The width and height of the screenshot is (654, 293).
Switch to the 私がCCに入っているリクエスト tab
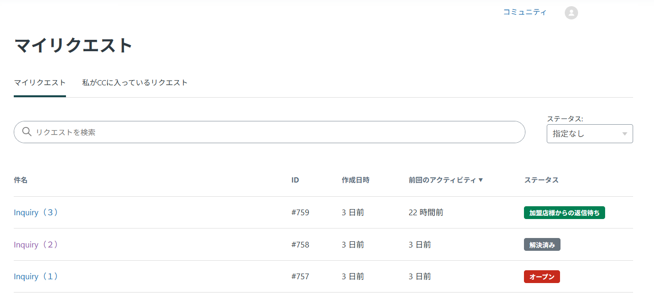tap(134, 82)
